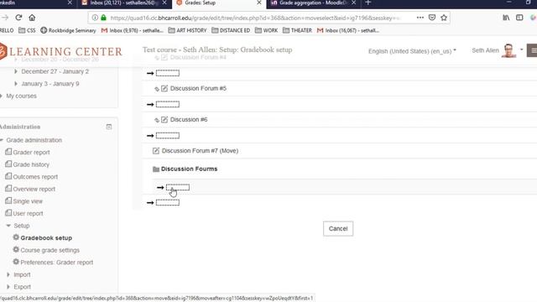The image size is (537, 302).
Task: Open a new browser tab
Action: [x=368, y=3]
